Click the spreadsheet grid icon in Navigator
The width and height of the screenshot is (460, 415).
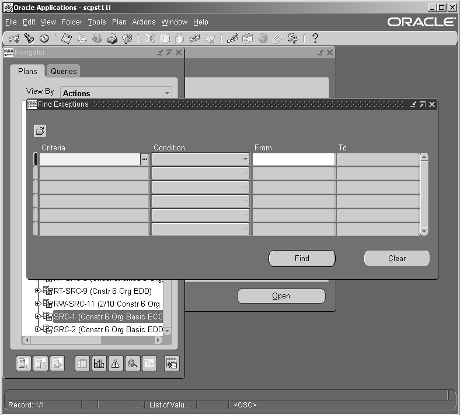[x=82, y=364]
